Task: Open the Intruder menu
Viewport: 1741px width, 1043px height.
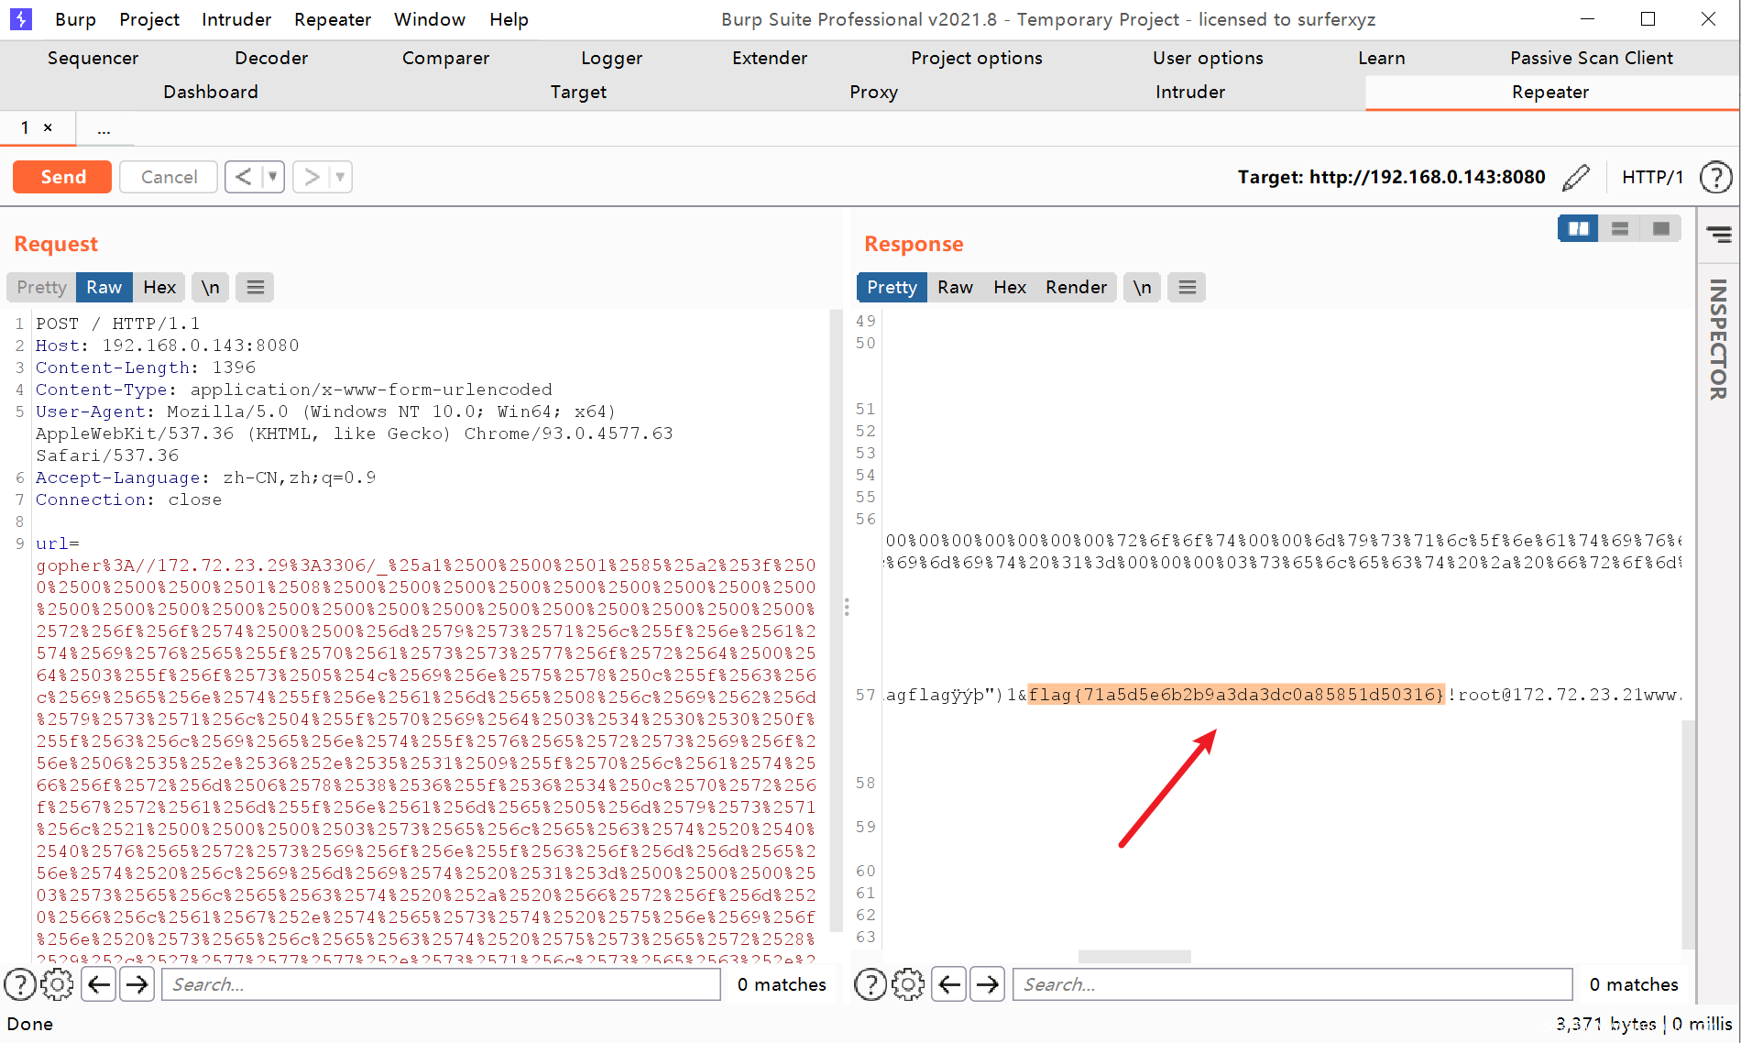Action: click(x=236, y=19)
